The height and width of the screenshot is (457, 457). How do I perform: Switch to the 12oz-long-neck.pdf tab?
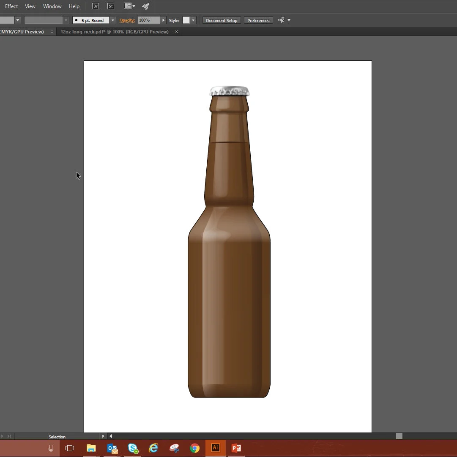[x=115, y=32]
